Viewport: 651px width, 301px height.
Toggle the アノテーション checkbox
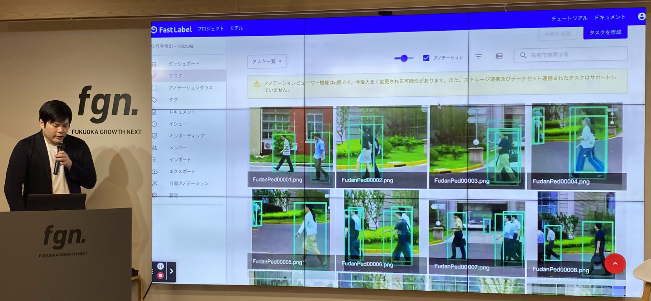point(426,58)
